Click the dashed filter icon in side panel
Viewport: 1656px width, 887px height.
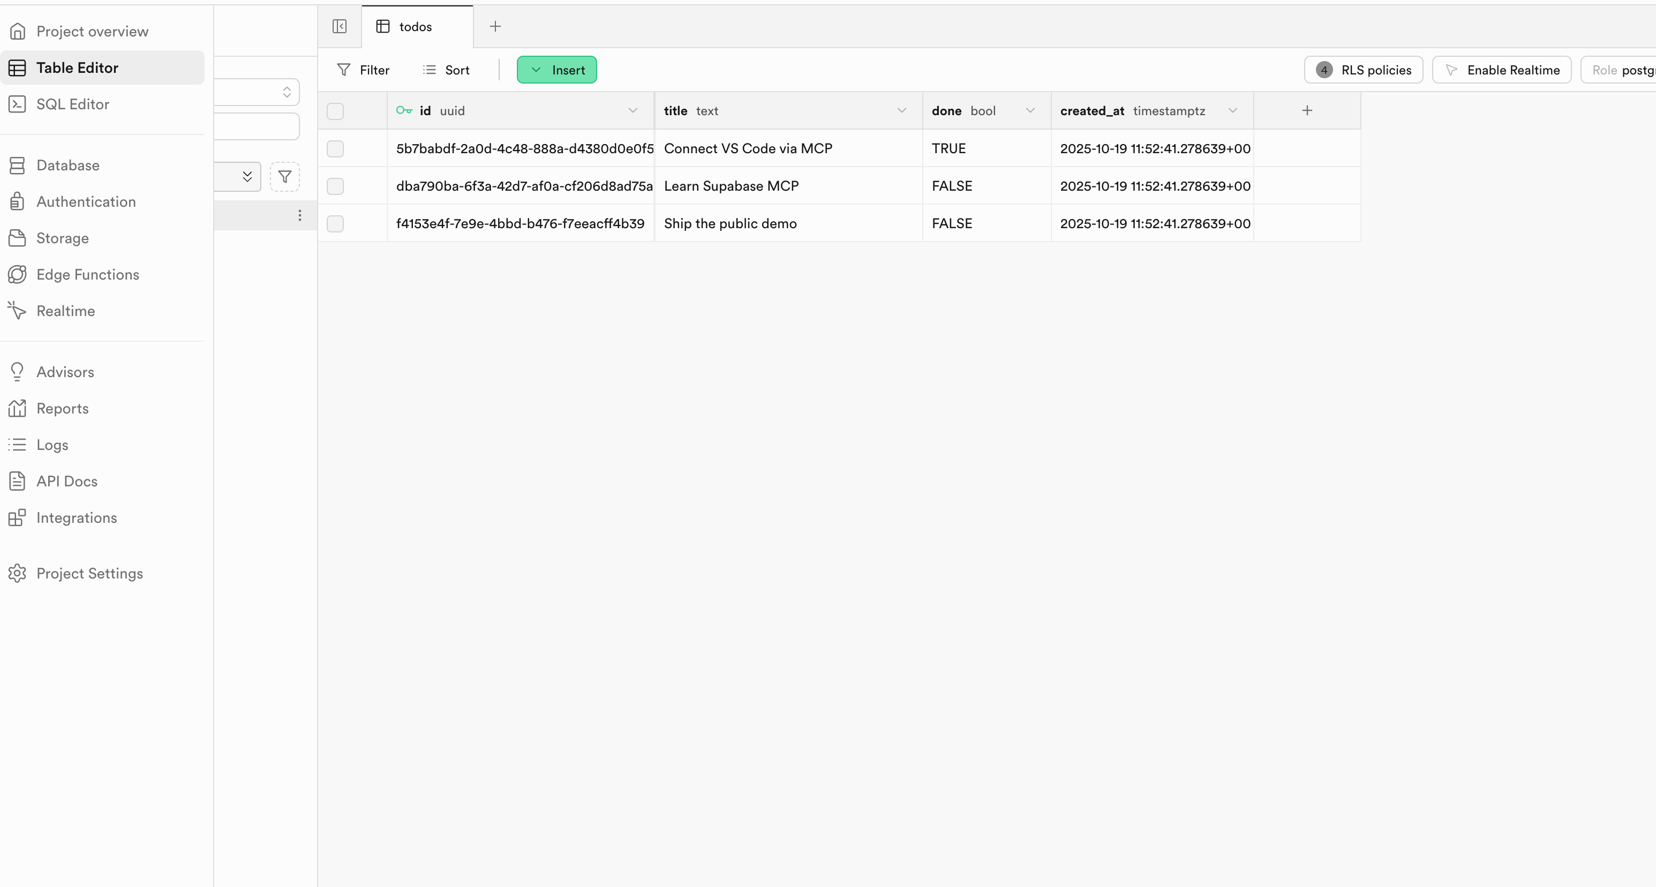point(285,177)
